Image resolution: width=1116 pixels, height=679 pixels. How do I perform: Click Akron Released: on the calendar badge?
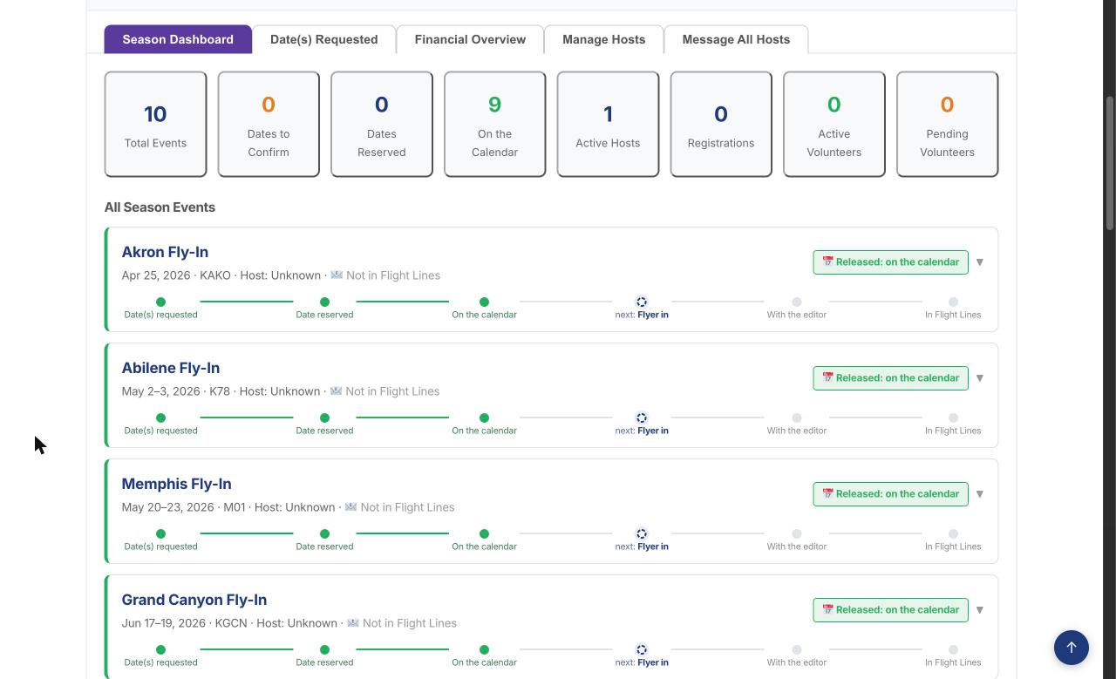click(x=890, y=262)
